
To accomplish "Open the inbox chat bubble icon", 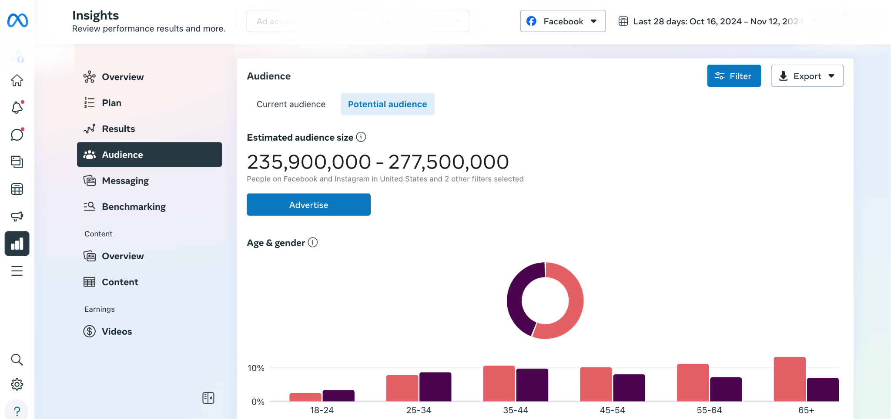I will 17,135.
